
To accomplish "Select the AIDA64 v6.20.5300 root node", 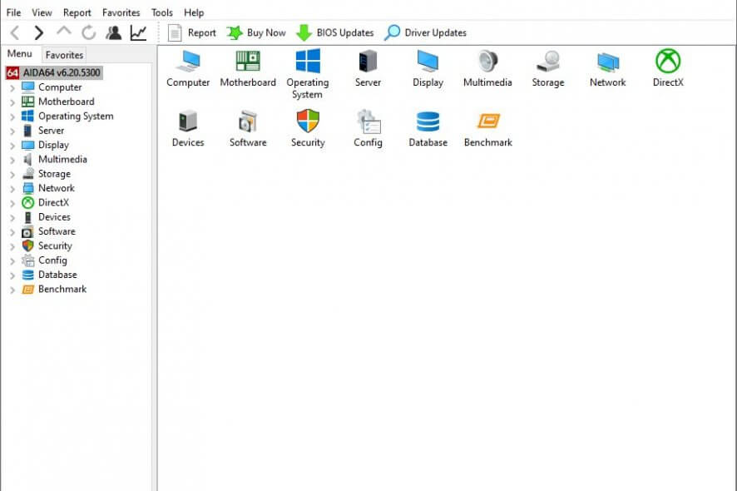I will click(54, 72).
